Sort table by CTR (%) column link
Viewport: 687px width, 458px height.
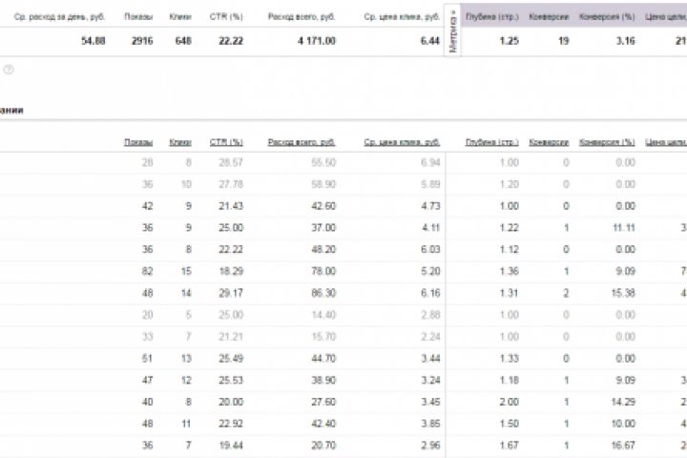tap(226, 142)
